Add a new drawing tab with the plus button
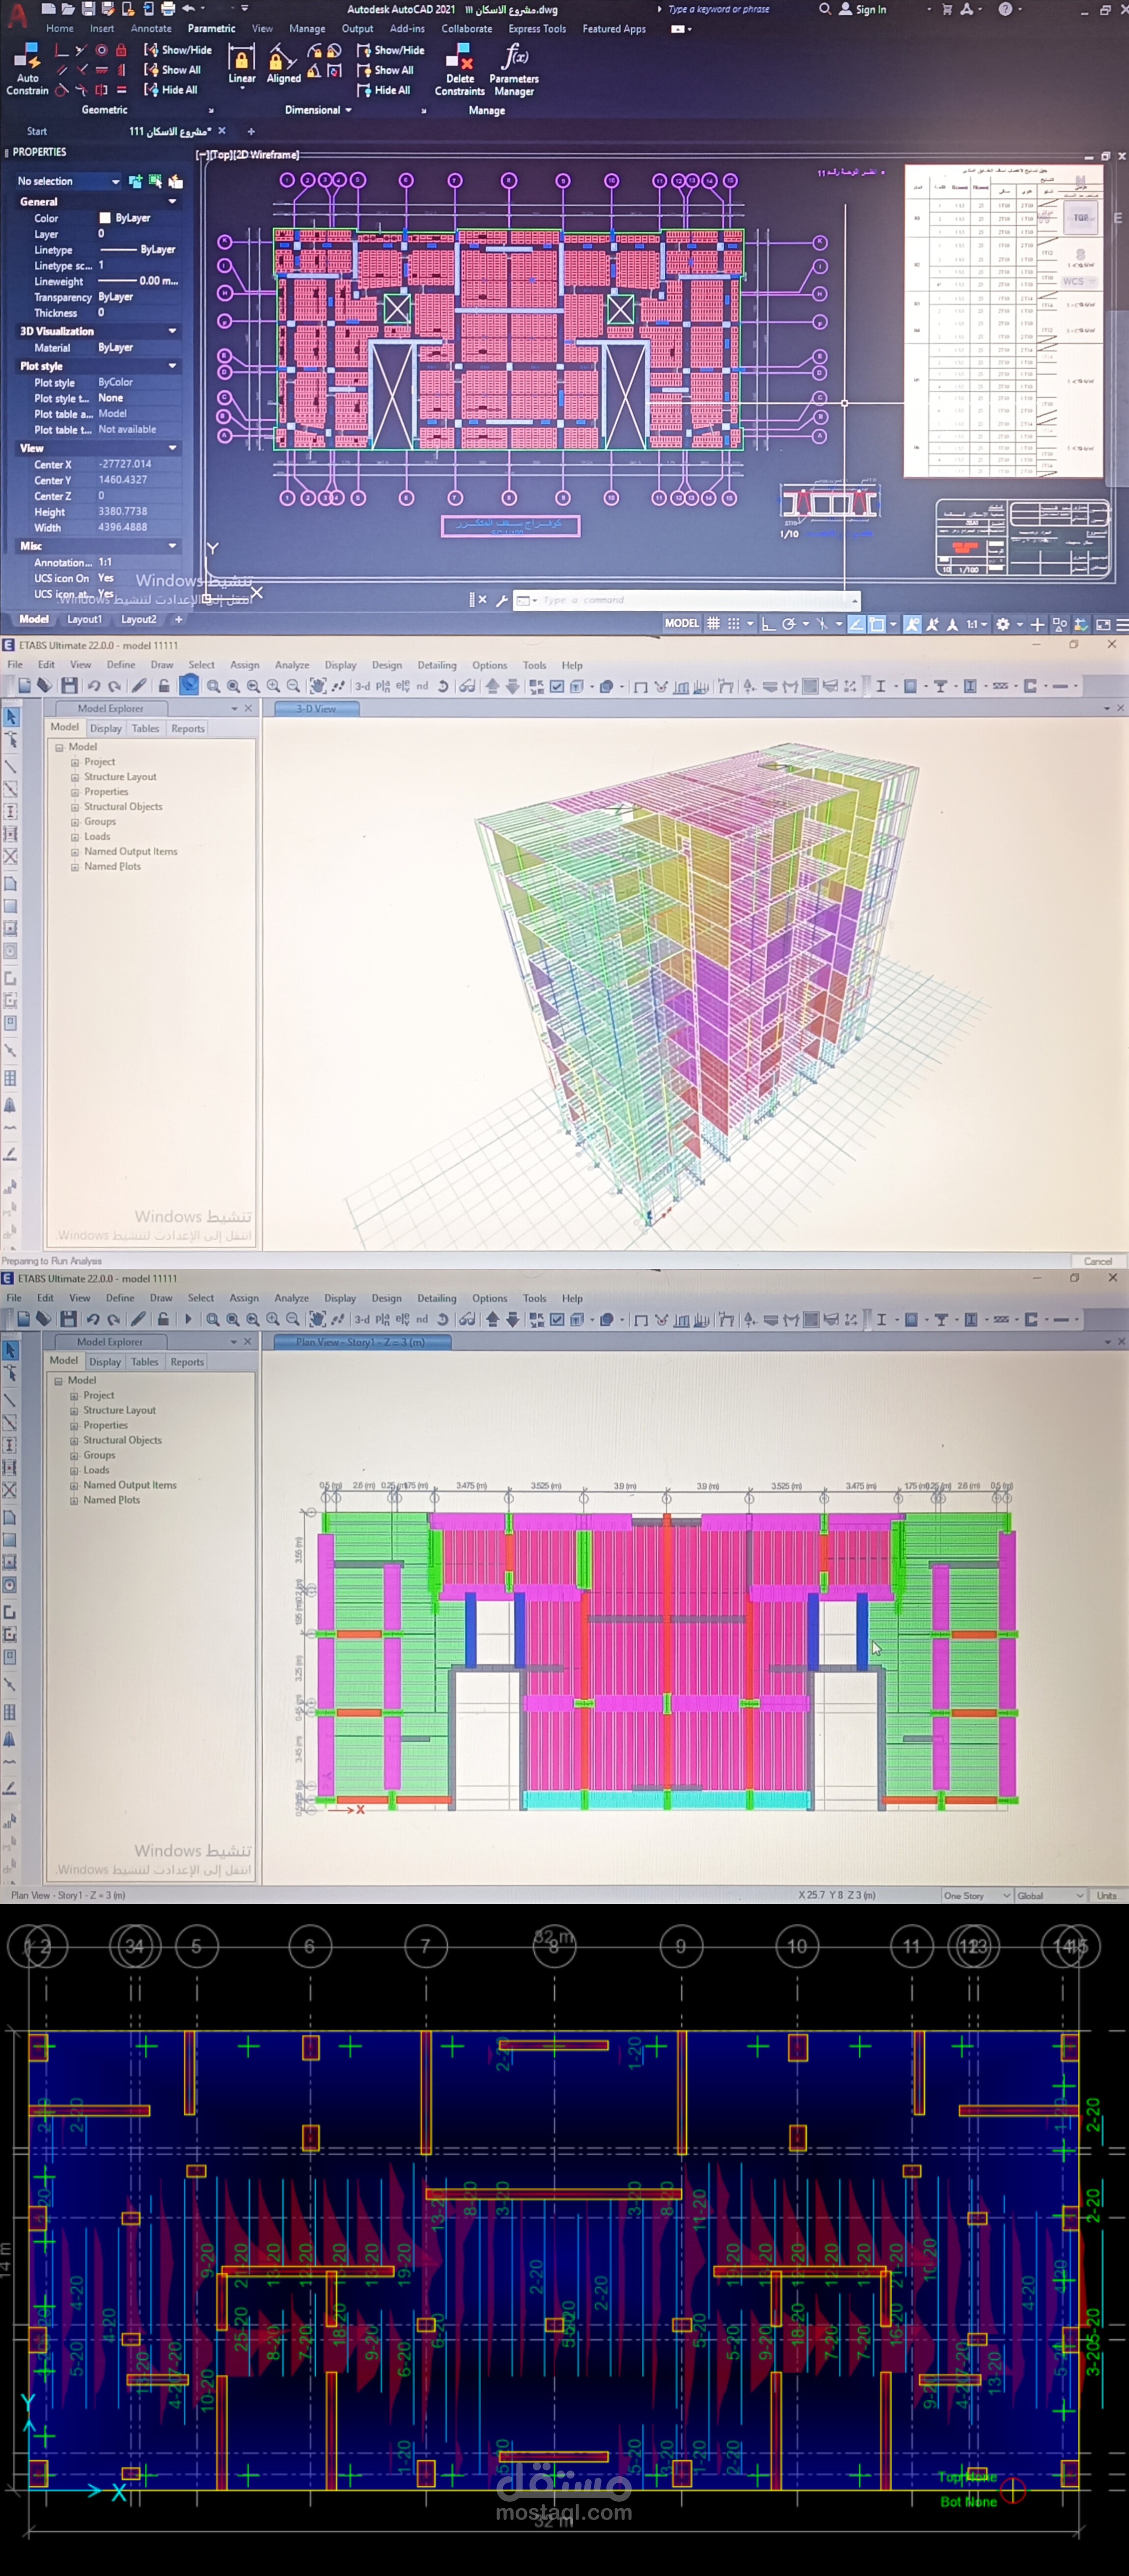This screenshot has height=2576, width=1129. click(251, 131)
